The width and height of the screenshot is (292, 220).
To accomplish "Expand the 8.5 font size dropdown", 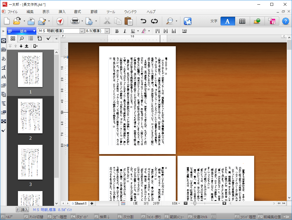I will click(107, 31).
